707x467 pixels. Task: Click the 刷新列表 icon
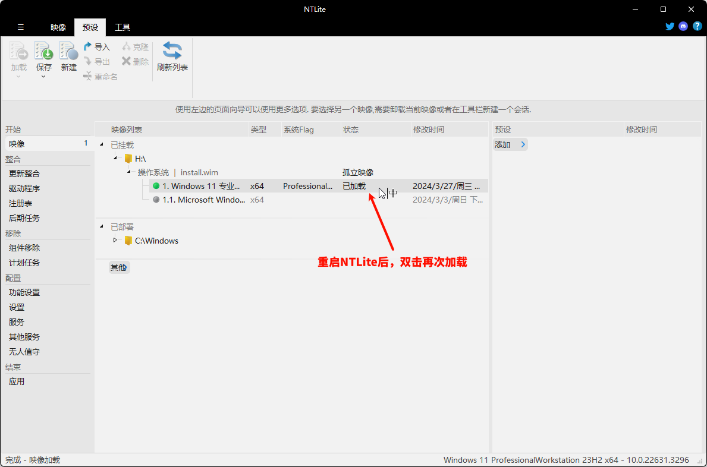tap(172, 51)
